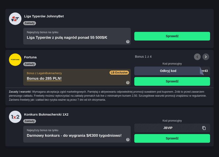Reveal Fortuna promo code with Odkryj kod

pyautogui.click(x=168, y=71)
